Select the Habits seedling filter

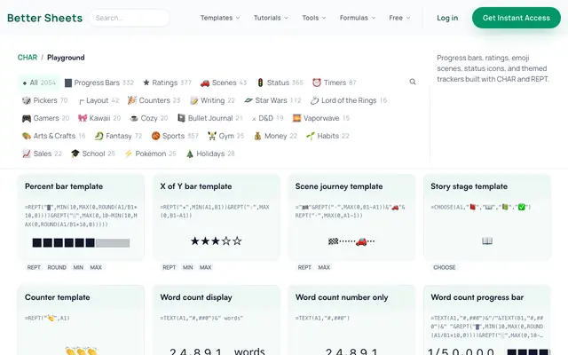(x=327, y=136)
